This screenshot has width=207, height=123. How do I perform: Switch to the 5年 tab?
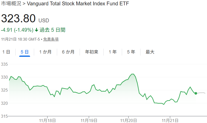click(131, 52)
